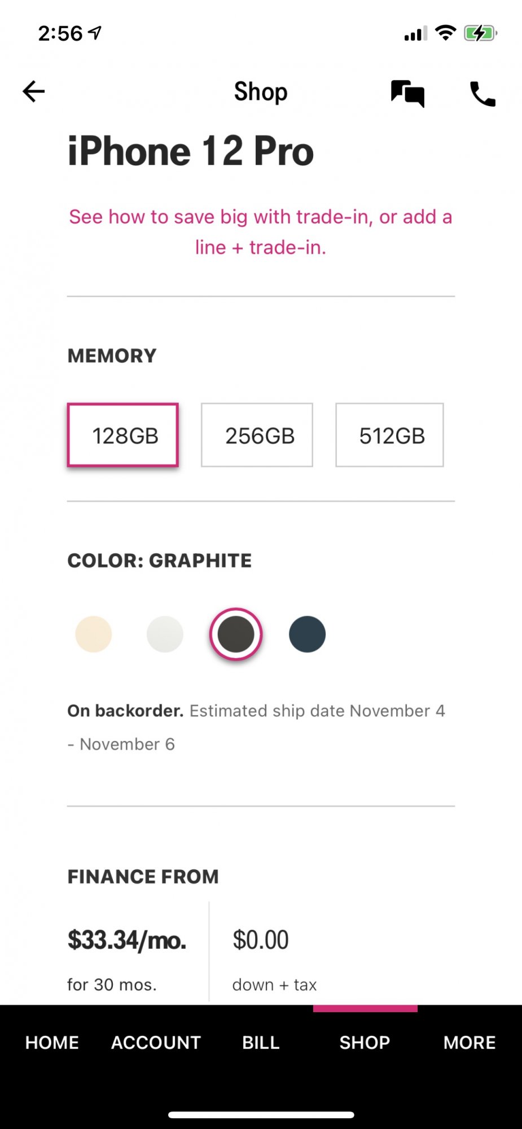The image size is (522, 1129).
Task: Choose the Graphite color swatch
Action: pos(236,634)
